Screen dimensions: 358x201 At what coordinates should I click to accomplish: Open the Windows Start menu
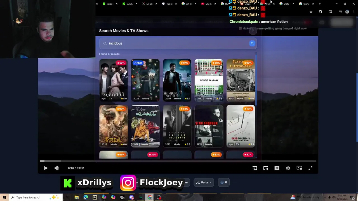coord(4,197)
